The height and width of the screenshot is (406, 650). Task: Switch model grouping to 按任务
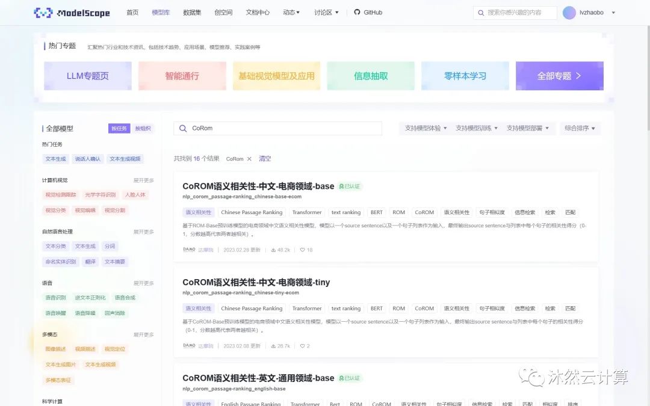coord(119,129)
